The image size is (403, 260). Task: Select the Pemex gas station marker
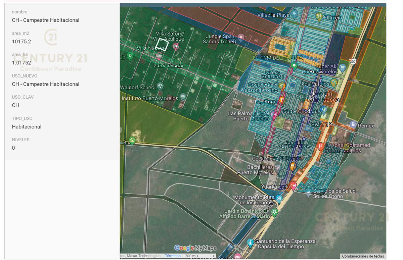pos(353,124)
